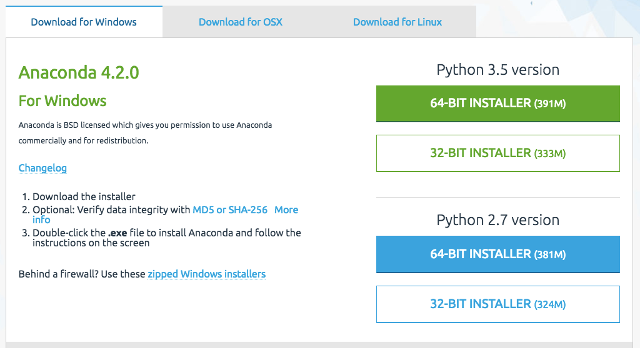Open the zipped Windows installers link

coord(206,274)
